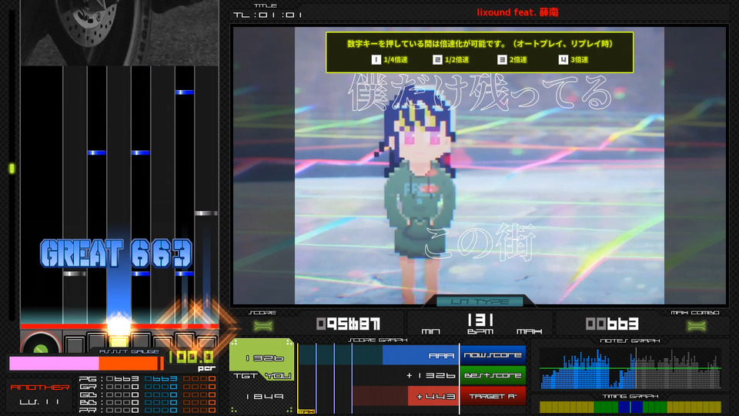The image size is (739, 416).
Task: Click the timing graph color strip
Action: click(x=630, y=407)
